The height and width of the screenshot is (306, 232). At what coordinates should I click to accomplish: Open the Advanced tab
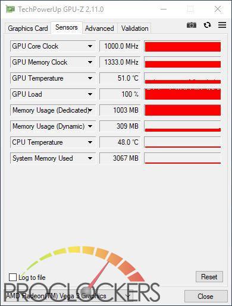point(99,28)
